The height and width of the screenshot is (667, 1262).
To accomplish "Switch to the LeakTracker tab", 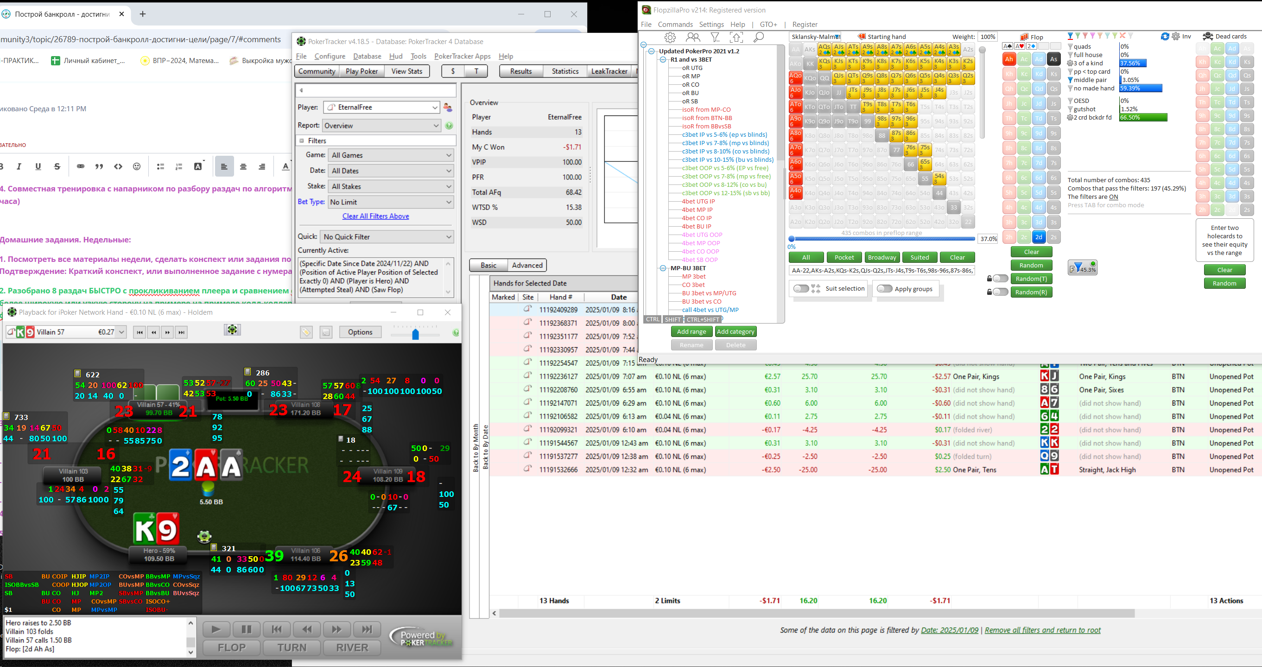I will [x=609, y=71].
